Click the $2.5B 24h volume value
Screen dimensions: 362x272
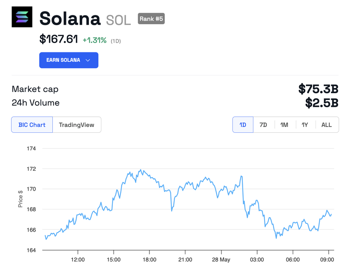pos(322,103)
